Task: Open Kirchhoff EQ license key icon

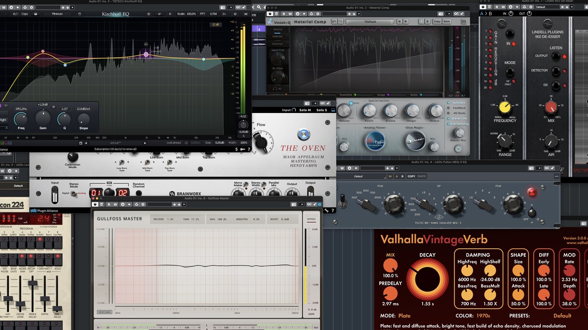Action: pos(242,149)
